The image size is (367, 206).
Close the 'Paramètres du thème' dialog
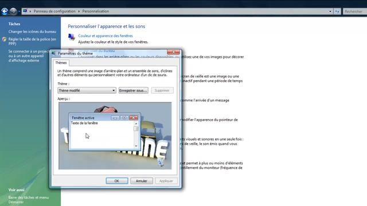tap(173, 52)
